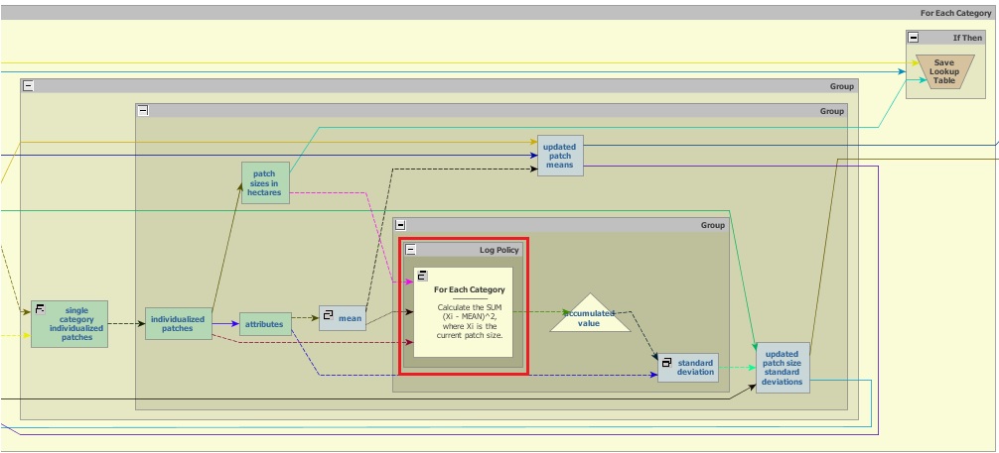Select the Save Lookup Table node
Image resolution: width=999 pixels, height=453 pixels.
(x=943, y=70)
